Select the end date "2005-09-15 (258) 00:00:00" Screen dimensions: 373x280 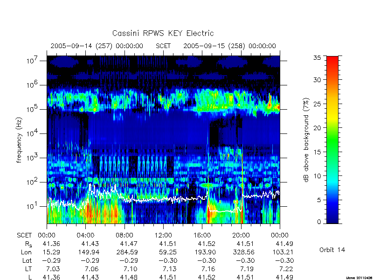tap(229, 46)
